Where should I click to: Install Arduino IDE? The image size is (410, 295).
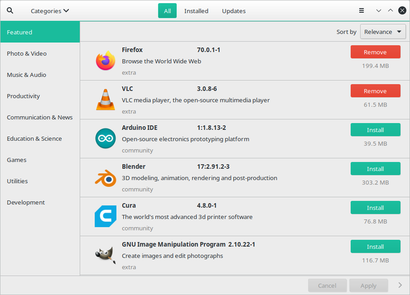pyautogui.click(x=375, y=130)
